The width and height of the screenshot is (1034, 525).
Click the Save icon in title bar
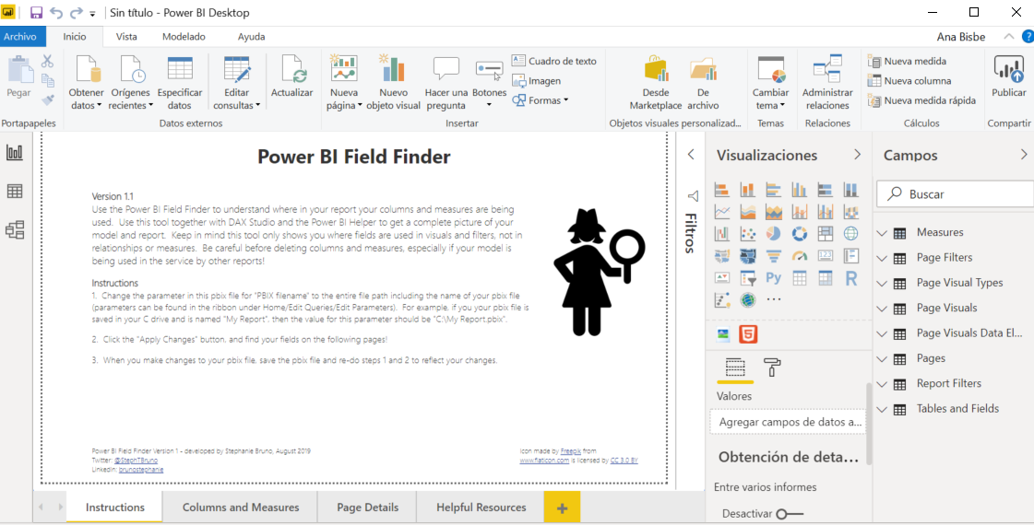37,13
